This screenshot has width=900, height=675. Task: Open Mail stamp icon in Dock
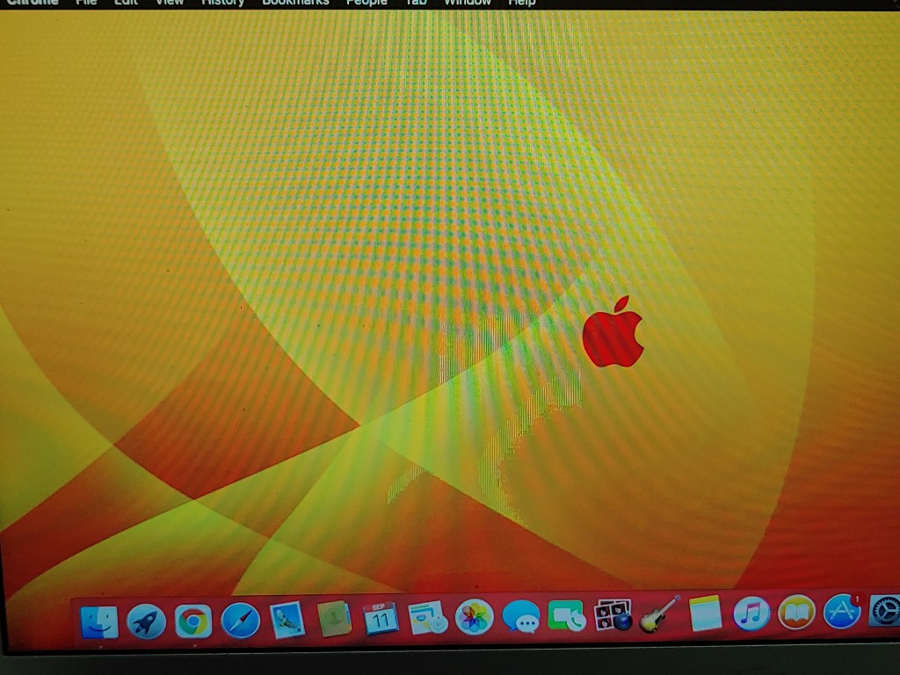(287, 620)
